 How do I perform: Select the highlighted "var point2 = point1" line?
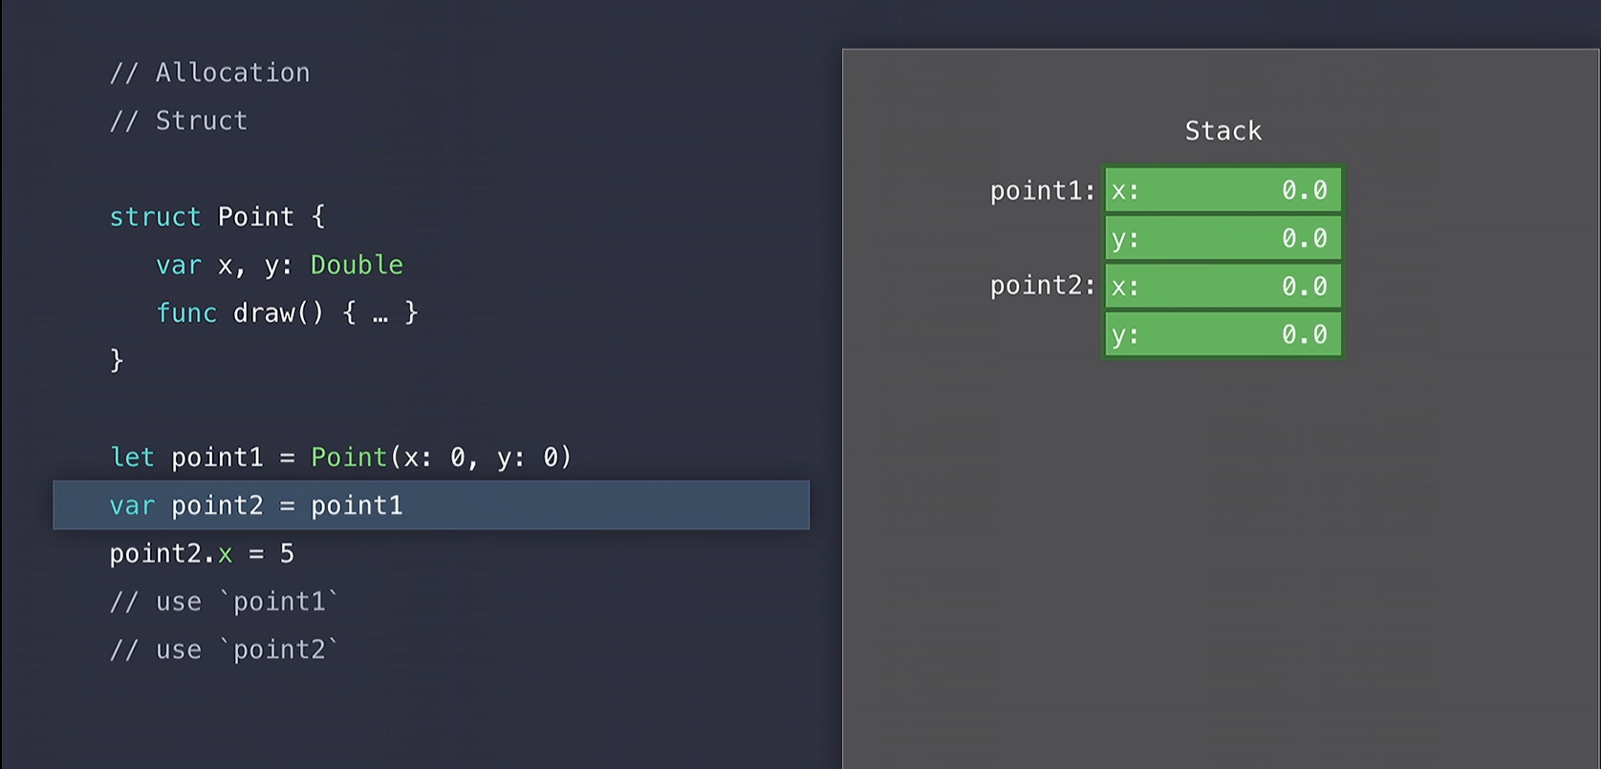430,504
